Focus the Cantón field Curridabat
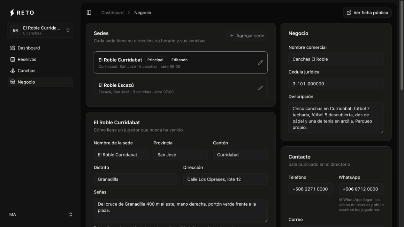The image size is (404, 227). pos(240,155)
